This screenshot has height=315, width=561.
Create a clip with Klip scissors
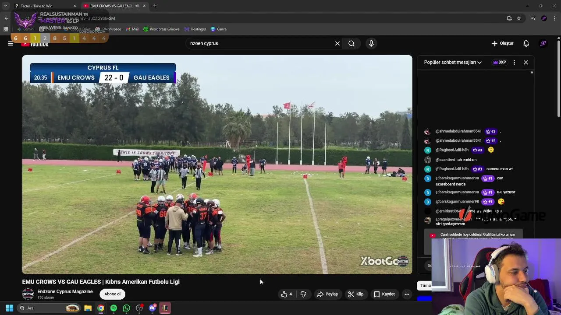coord(356,294)
